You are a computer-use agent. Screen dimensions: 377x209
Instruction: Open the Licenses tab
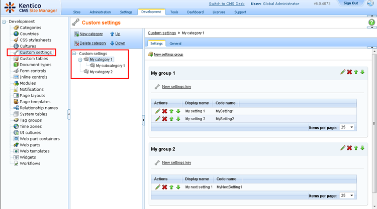(219, 12)
